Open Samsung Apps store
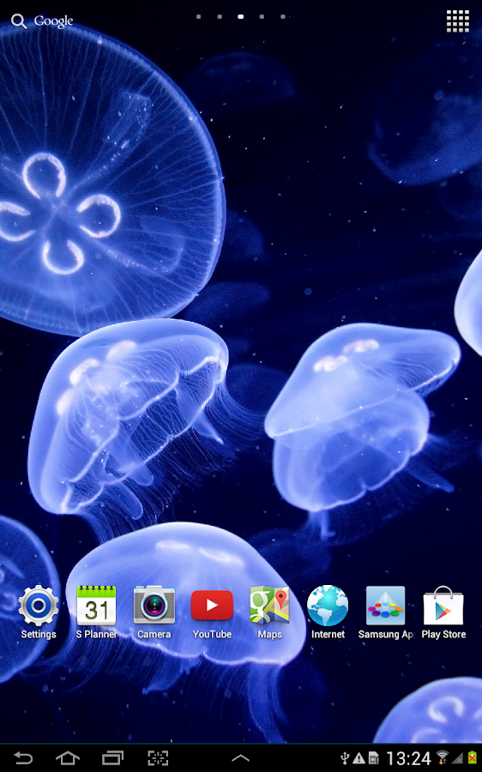This screenshot has height=772, width=482. (x=385, y=612)
